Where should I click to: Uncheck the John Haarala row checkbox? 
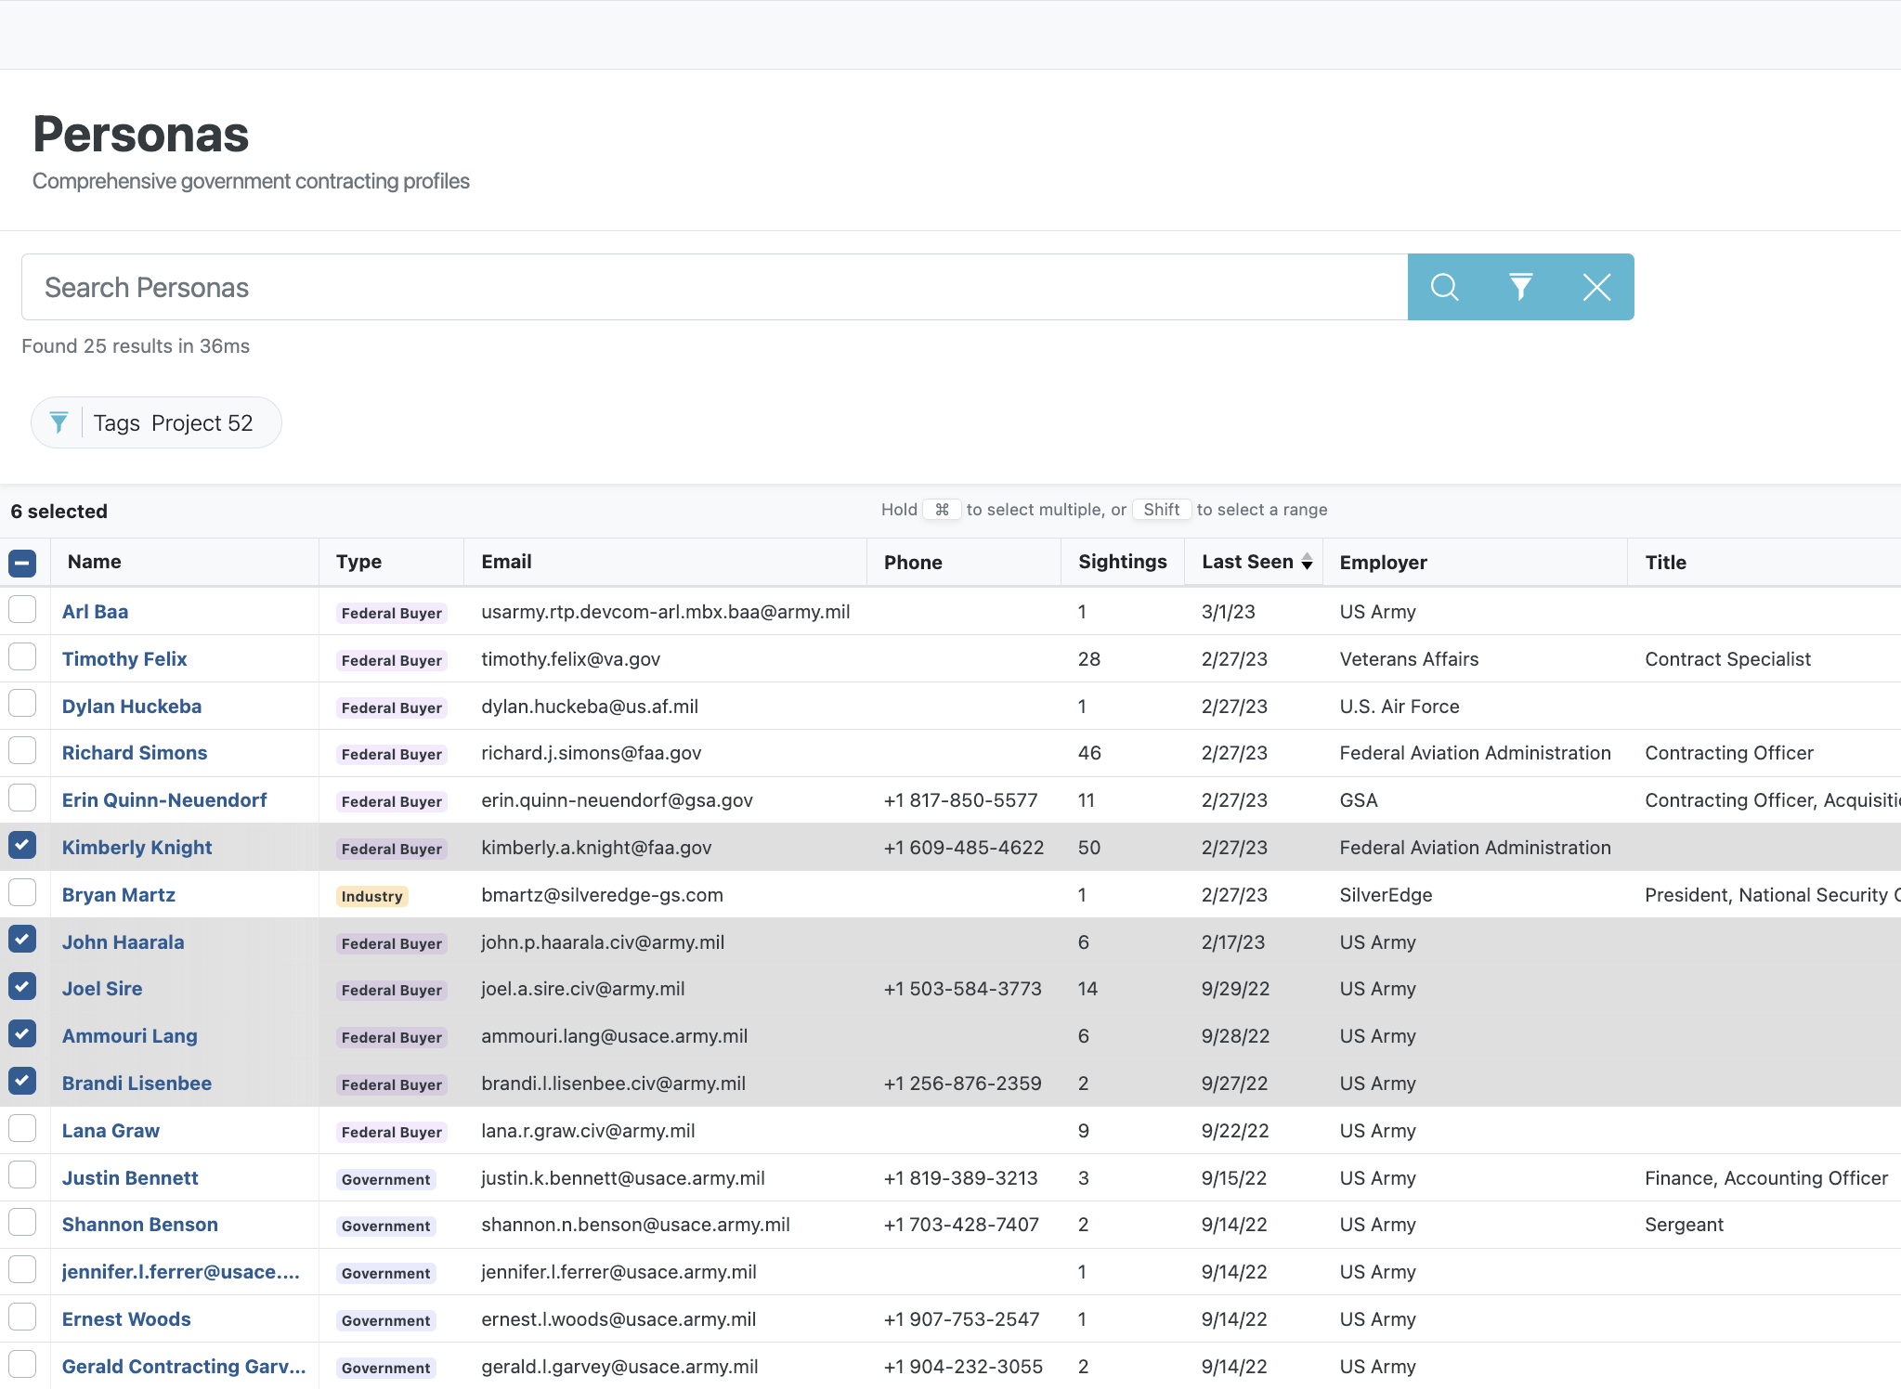(22, 940)
